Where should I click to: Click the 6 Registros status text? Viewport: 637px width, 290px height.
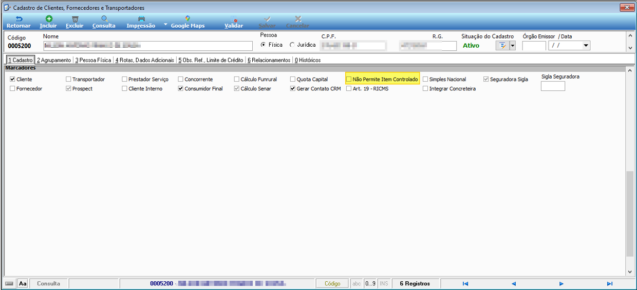click(x=415, y=283)
